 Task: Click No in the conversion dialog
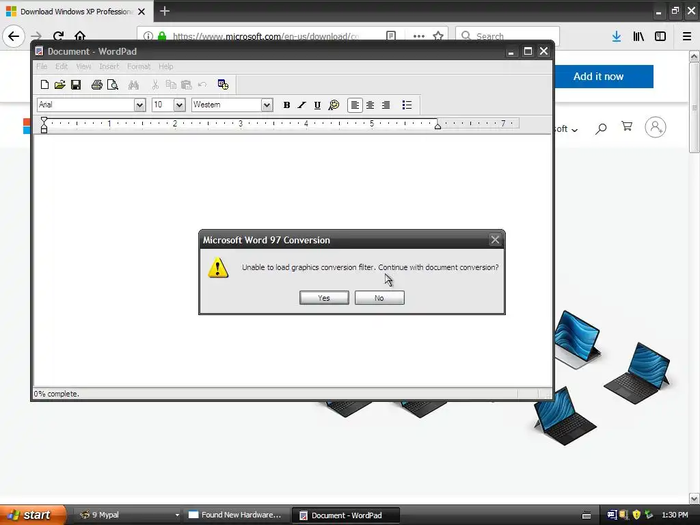click(x=379, y=298)
